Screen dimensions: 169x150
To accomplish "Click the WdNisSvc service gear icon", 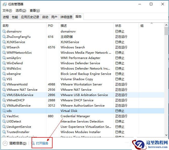I will pyautogui.click(x=4, y=68).
